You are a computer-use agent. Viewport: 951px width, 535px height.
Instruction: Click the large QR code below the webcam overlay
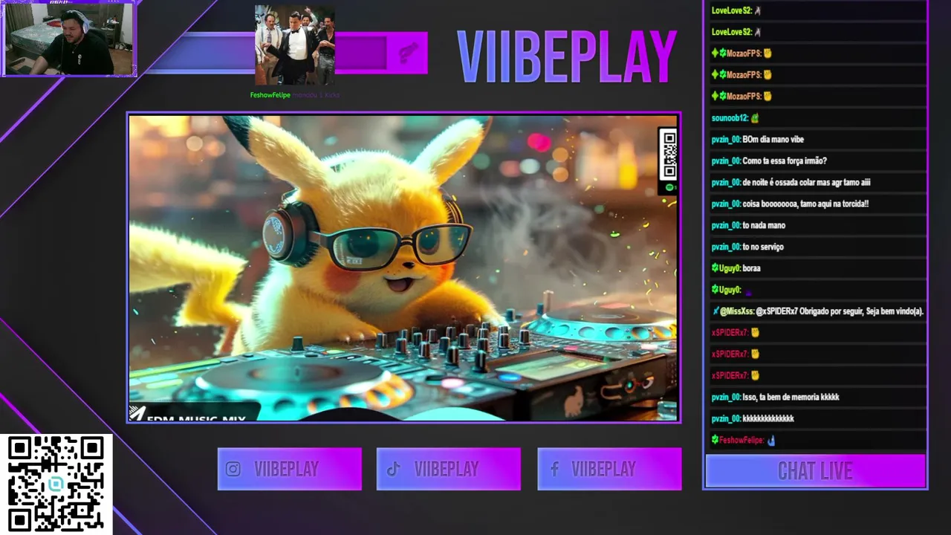[x=56, y=484]
